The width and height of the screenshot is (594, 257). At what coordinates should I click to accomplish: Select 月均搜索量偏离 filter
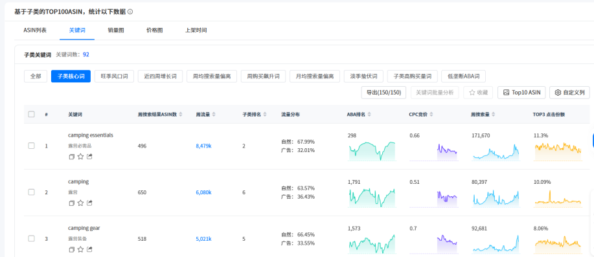pos(315,76)
